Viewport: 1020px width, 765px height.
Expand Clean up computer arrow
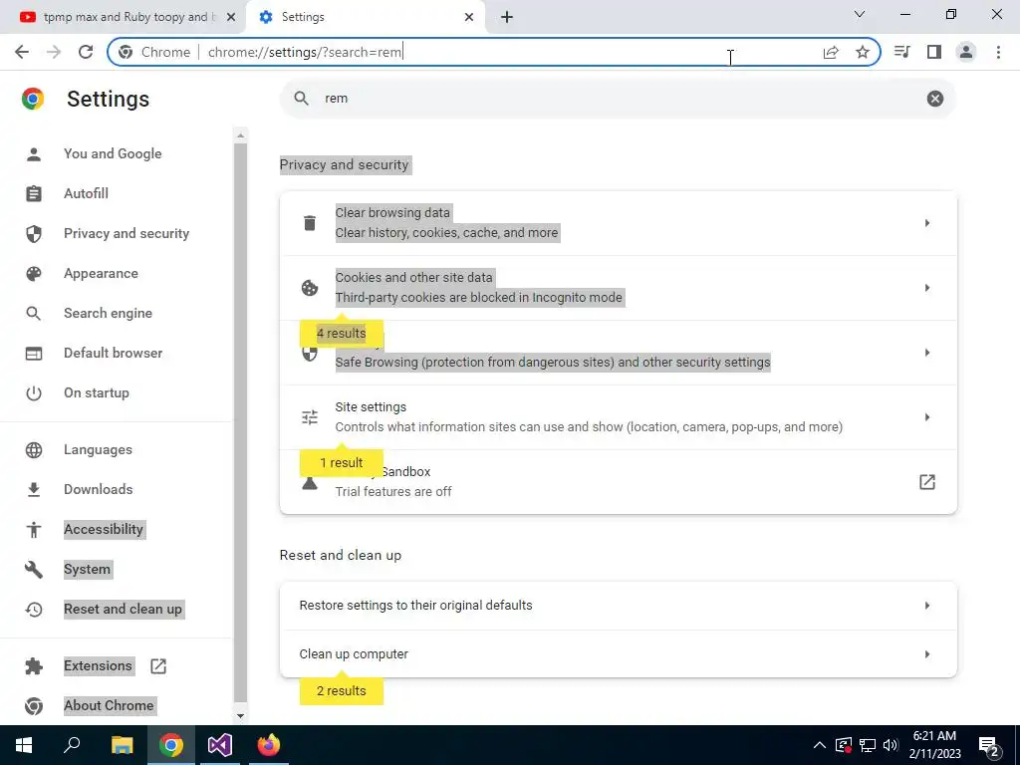[x=927, y=654]
